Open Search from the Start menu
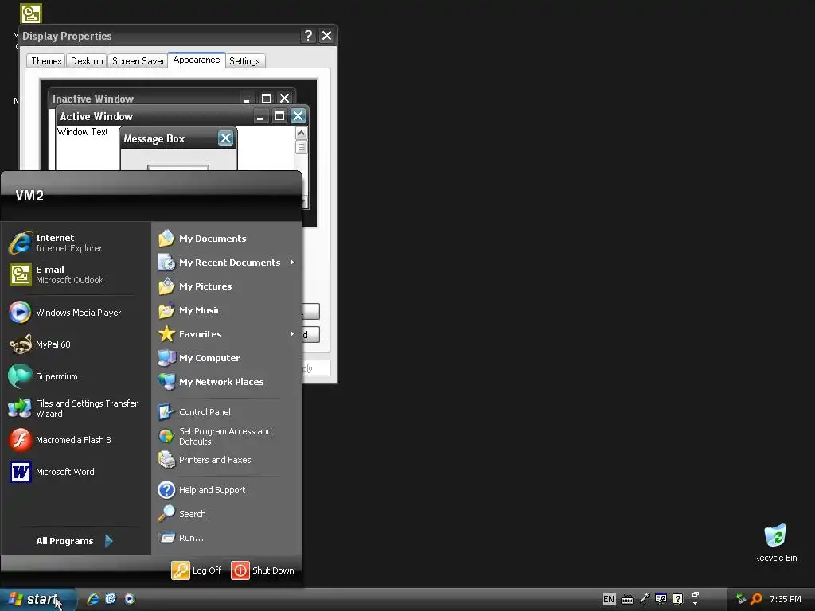The image size is (815, 611). pyautogui.click(x=227, y=514)
